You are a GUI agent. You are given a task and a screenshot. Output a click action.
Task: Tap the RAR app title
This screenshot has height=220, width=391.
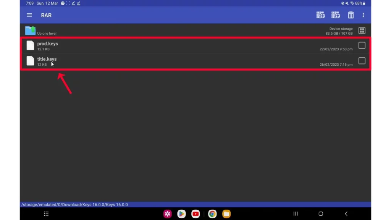(x=46, y=15)
